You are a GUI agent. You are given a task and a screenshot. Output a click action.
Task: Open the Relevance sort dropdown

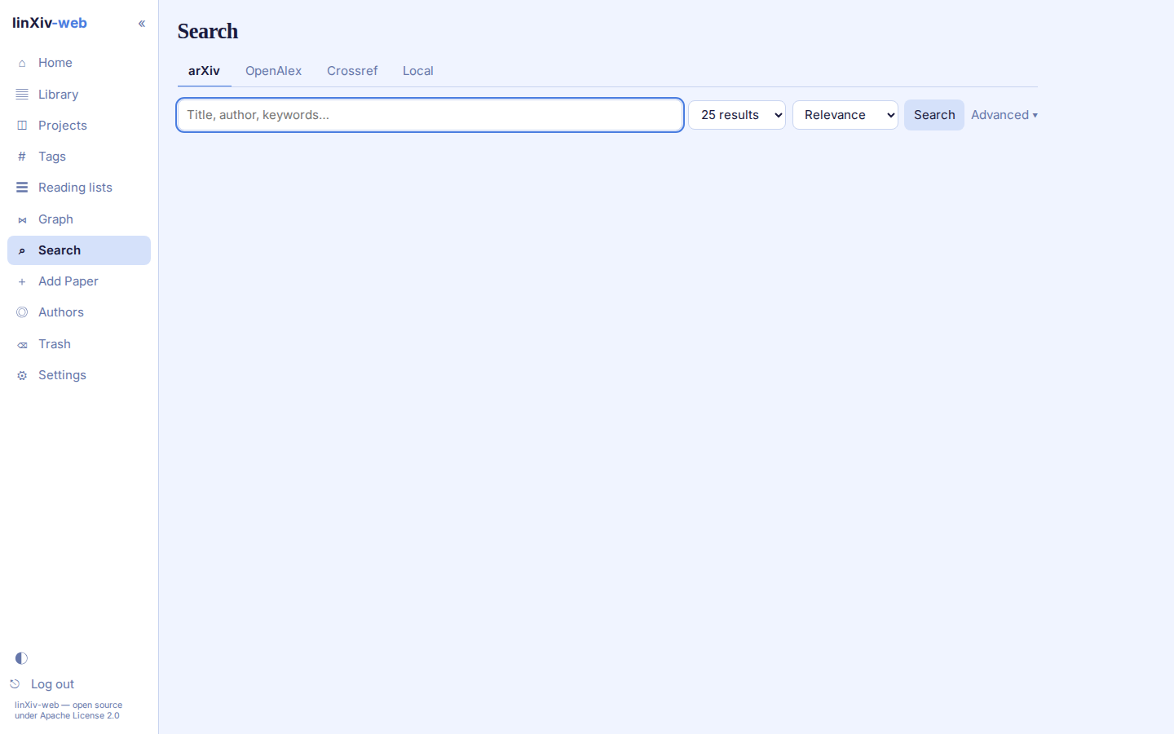point(845,115)
